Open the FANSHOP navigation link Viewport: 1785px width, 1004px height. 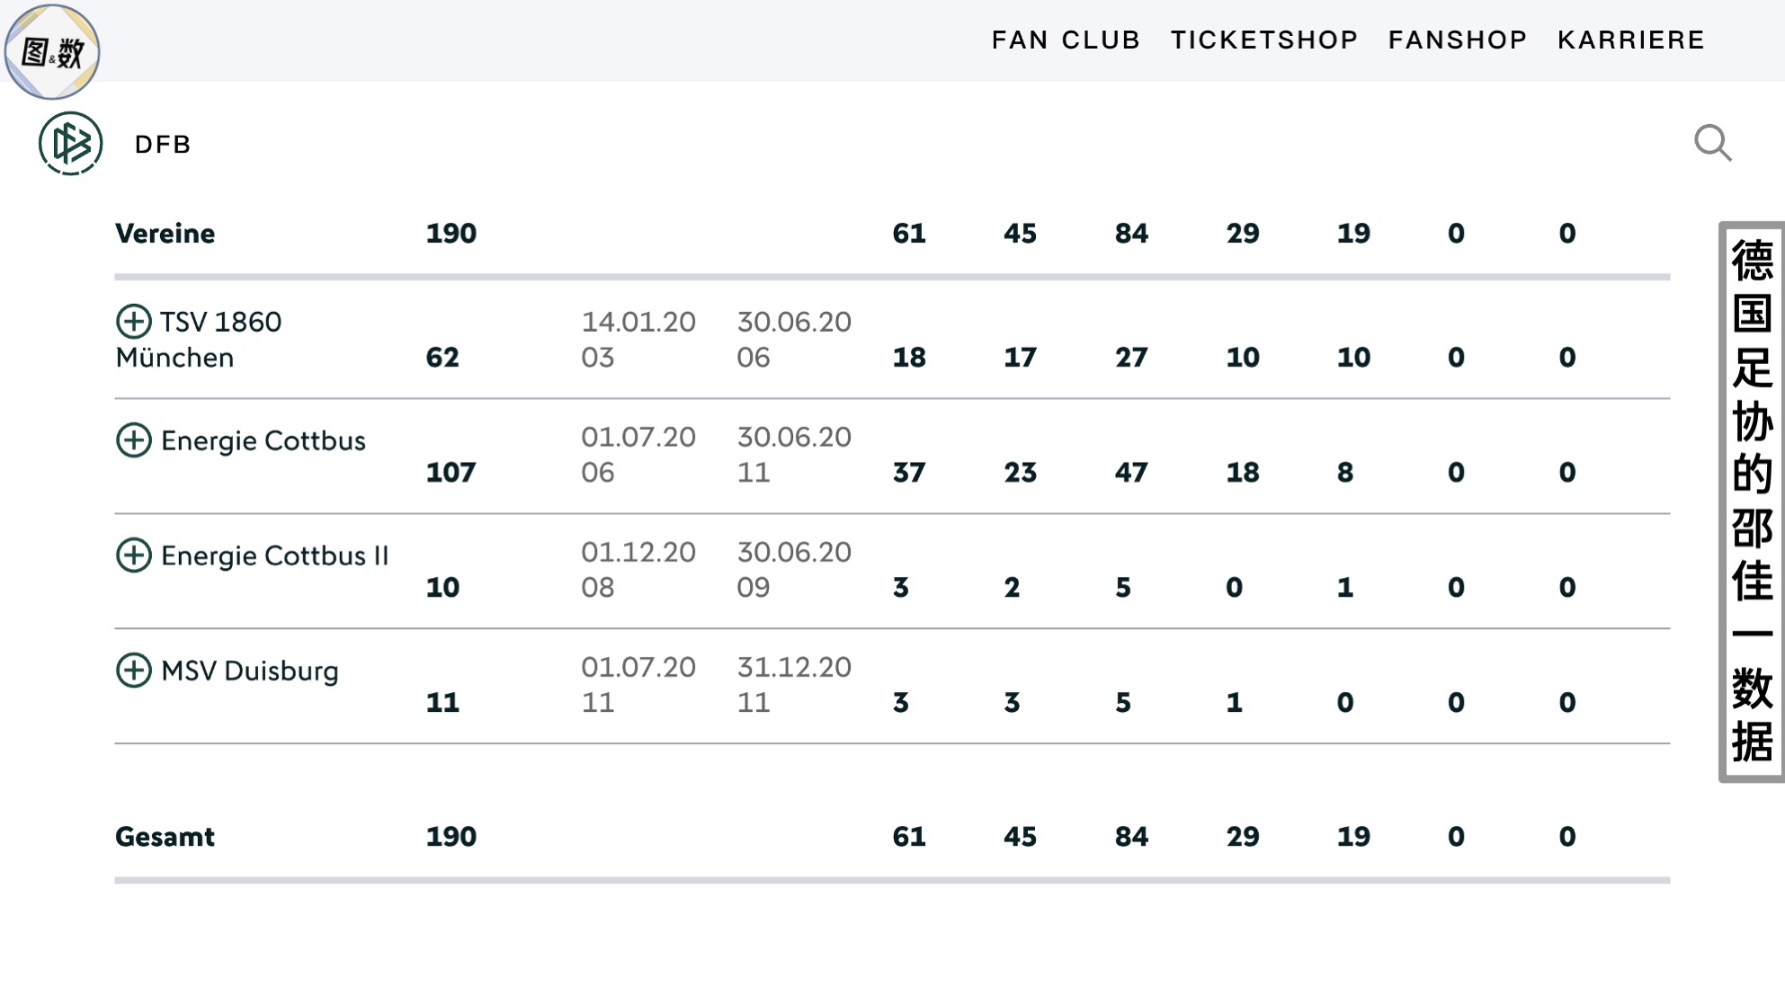1457,40
